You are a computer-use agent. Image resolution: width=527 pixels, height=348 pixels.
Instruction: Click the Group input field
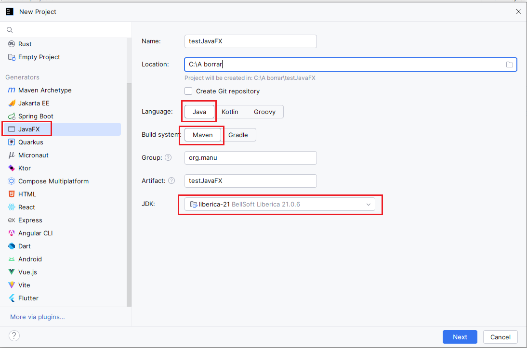250,157
